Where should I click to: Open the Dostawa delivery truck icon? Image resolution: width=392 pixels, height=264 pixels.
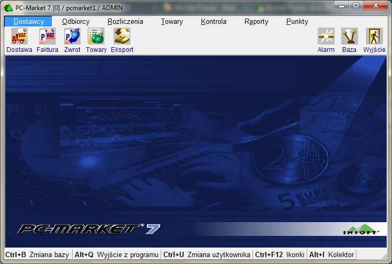[x=19, y=37]
